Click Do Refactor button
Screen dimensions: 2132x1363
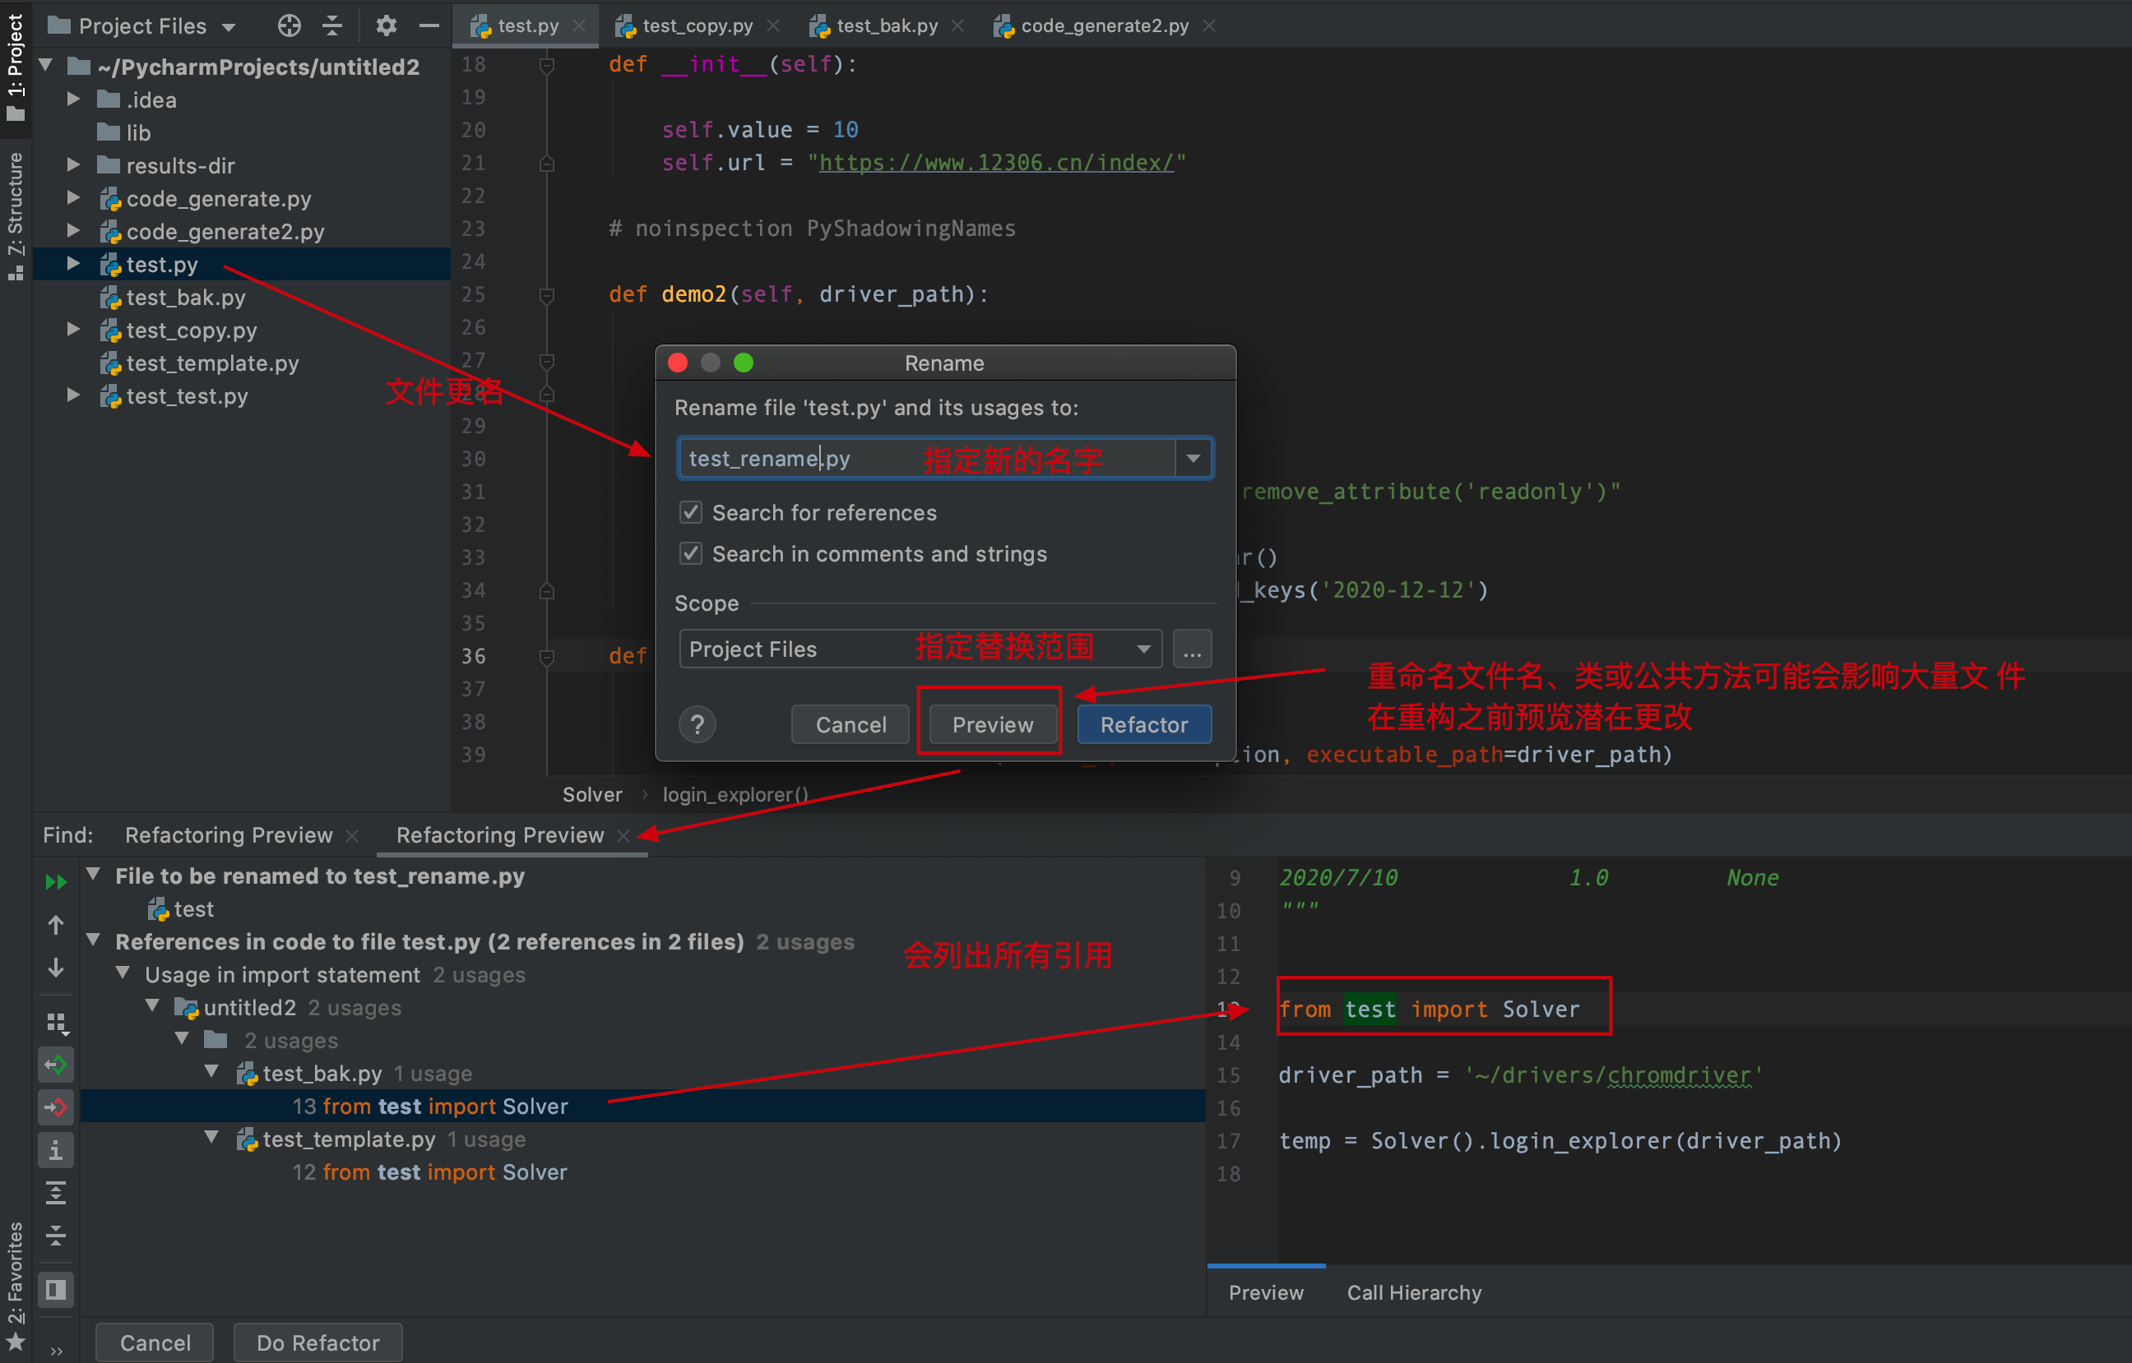point(317,1342)
